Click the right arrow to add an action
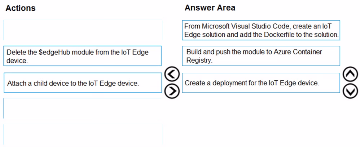 172,91
